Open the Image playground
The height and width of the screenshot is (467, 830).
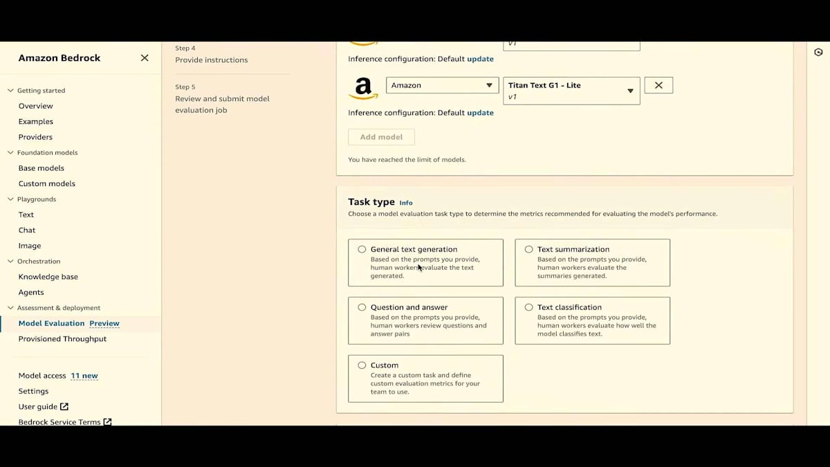pyautogui.click(x=30, y=246)
